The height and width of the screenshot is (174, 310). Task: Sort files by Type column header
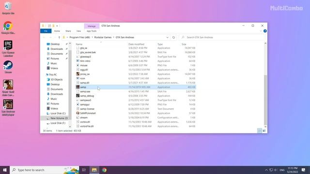tap(160, 44)
